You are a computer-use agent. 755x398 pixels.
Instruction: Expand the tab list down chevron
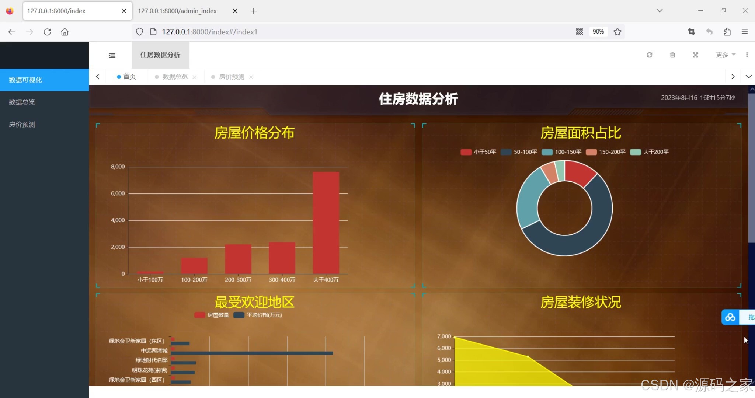748,77
